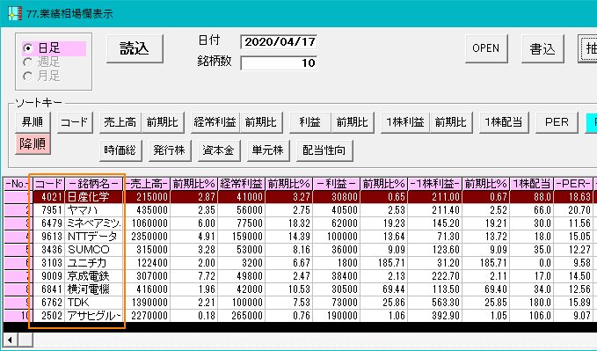Click the OPEN button
The width and height of the screenshot is (597, 351).
point(486,48)
